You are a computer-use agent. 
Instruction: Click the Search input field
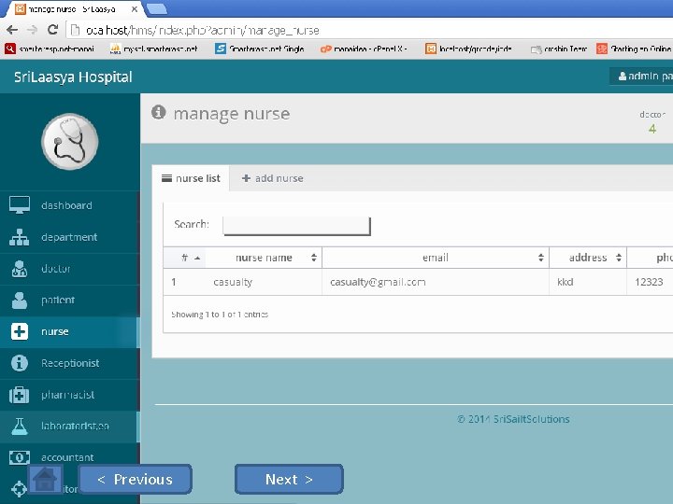coord(296,226)
